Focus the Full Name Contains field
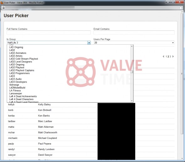Viewport: 185px width, 162px height. click(x=49, y=33)
